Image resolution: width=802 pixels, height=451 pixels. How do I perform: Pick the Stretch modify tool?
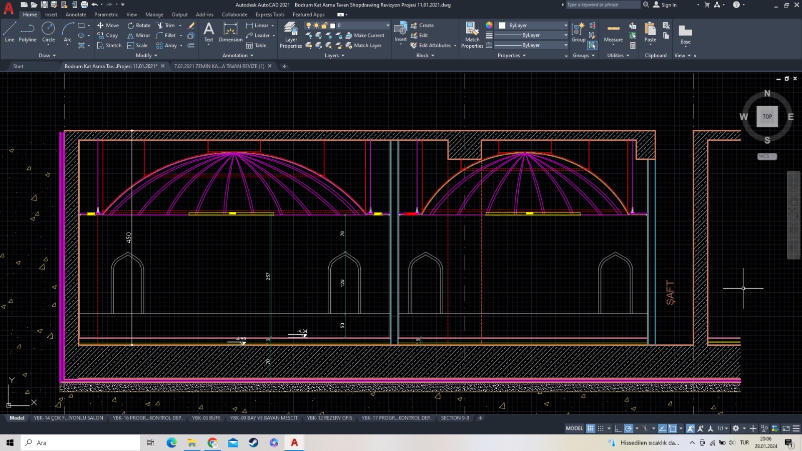pyautogui.click(x=109, y=46)
